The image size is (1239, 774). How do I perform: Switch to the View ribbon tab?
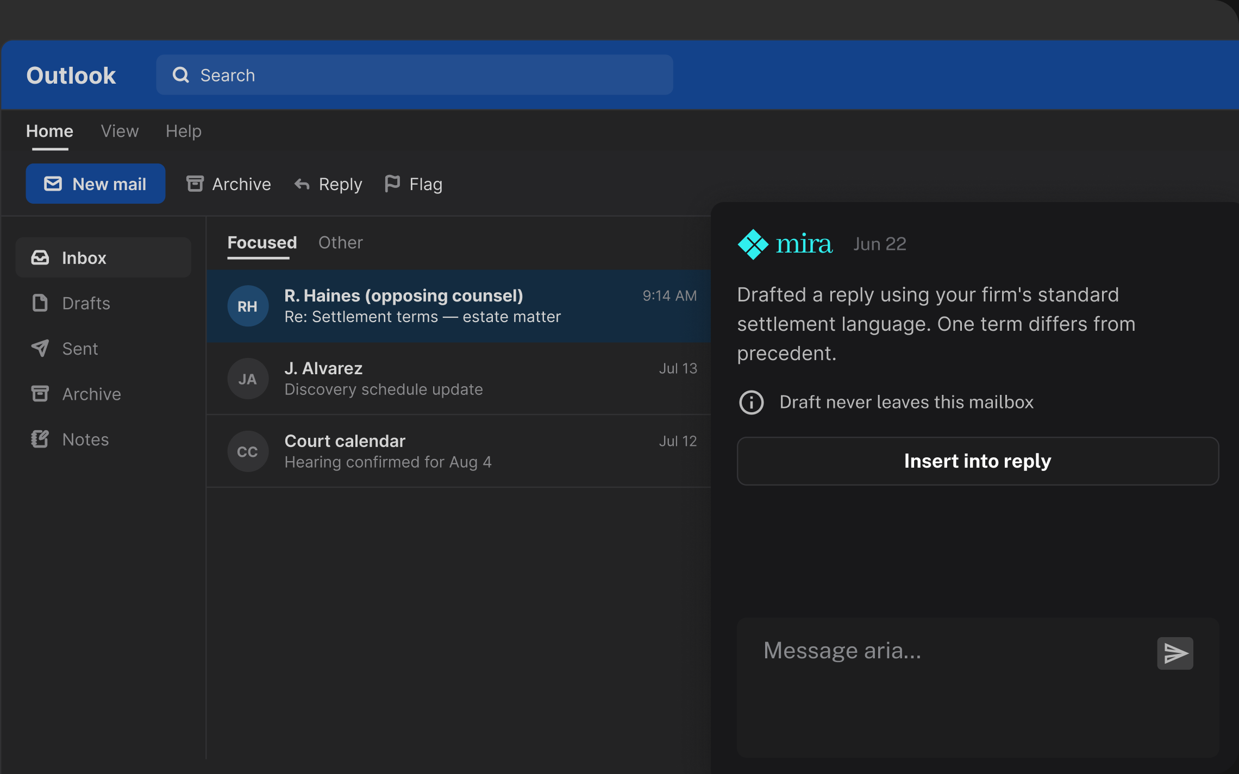click(120, 131)
